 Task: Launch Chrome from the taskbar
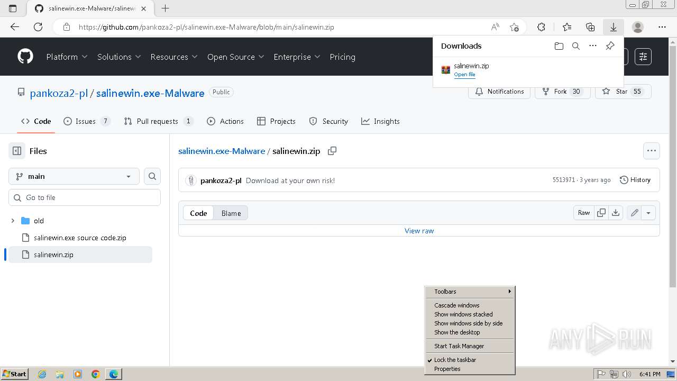(96, 374)
